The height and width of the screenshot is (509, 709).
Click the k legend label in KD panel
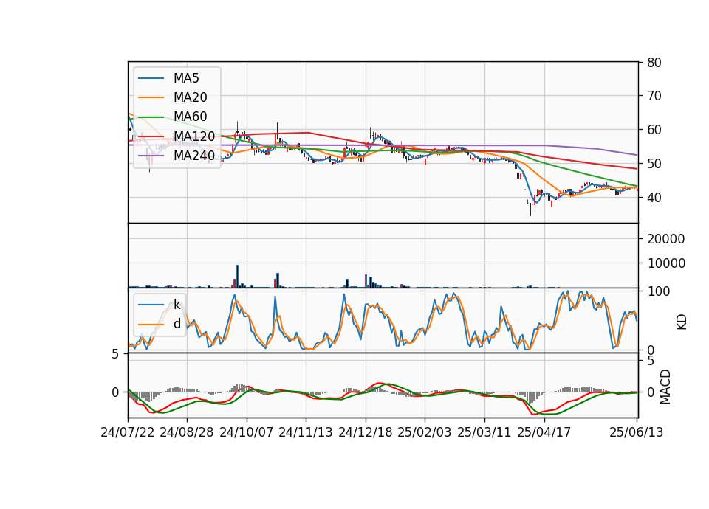click(177, 305)
